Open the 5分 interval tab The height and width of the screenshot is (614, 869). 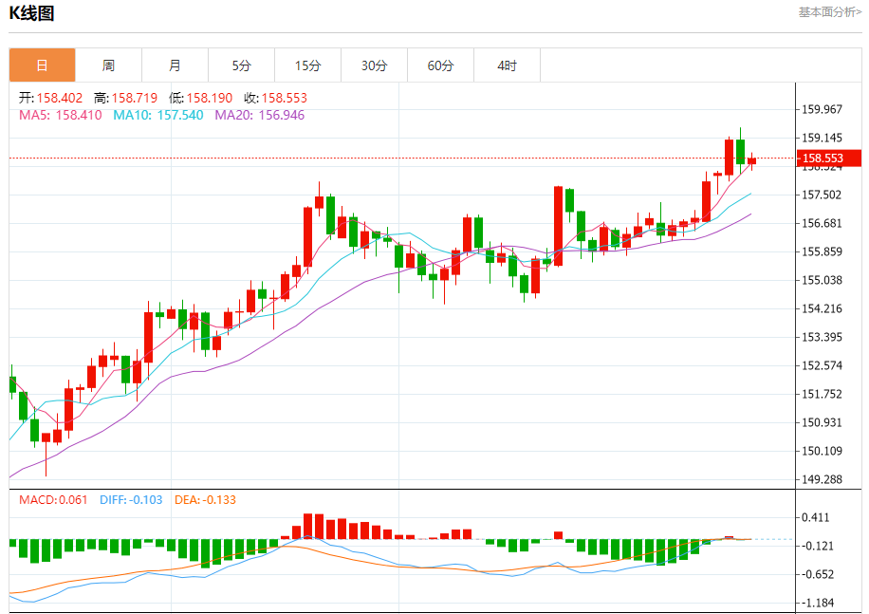(x=241, y=65)
